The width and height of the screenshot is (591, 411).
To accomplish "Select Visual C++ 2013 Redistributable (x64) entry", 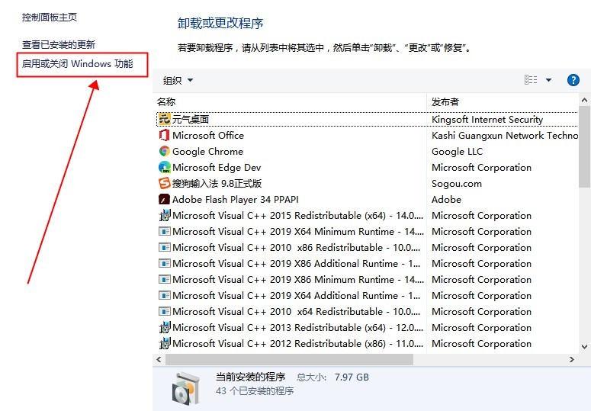I will pyautogui.click(x=297, y=327).
